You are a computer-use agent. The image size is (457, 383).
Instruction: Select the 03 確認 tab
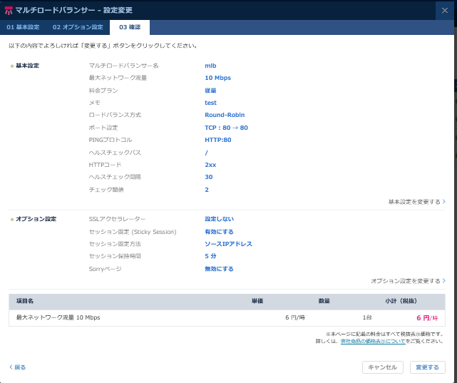(129, 27)
